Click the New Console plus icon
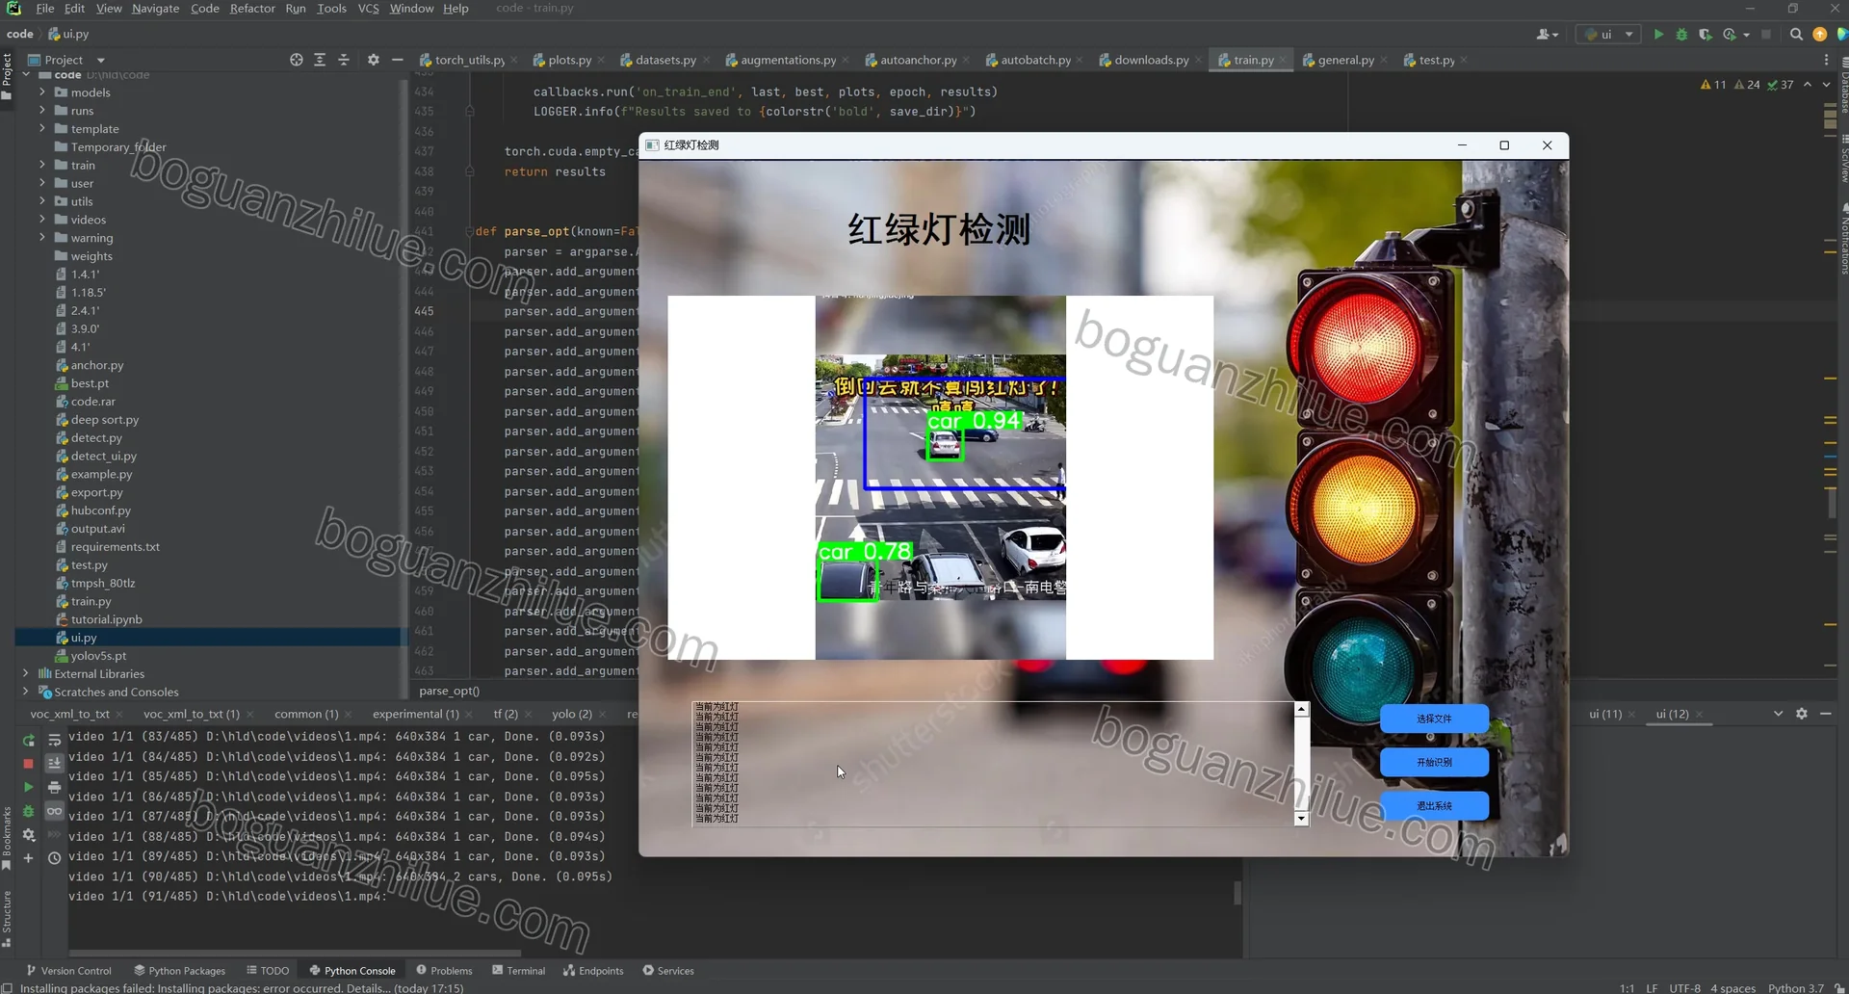1849x994 pixels. coord(29,858)
